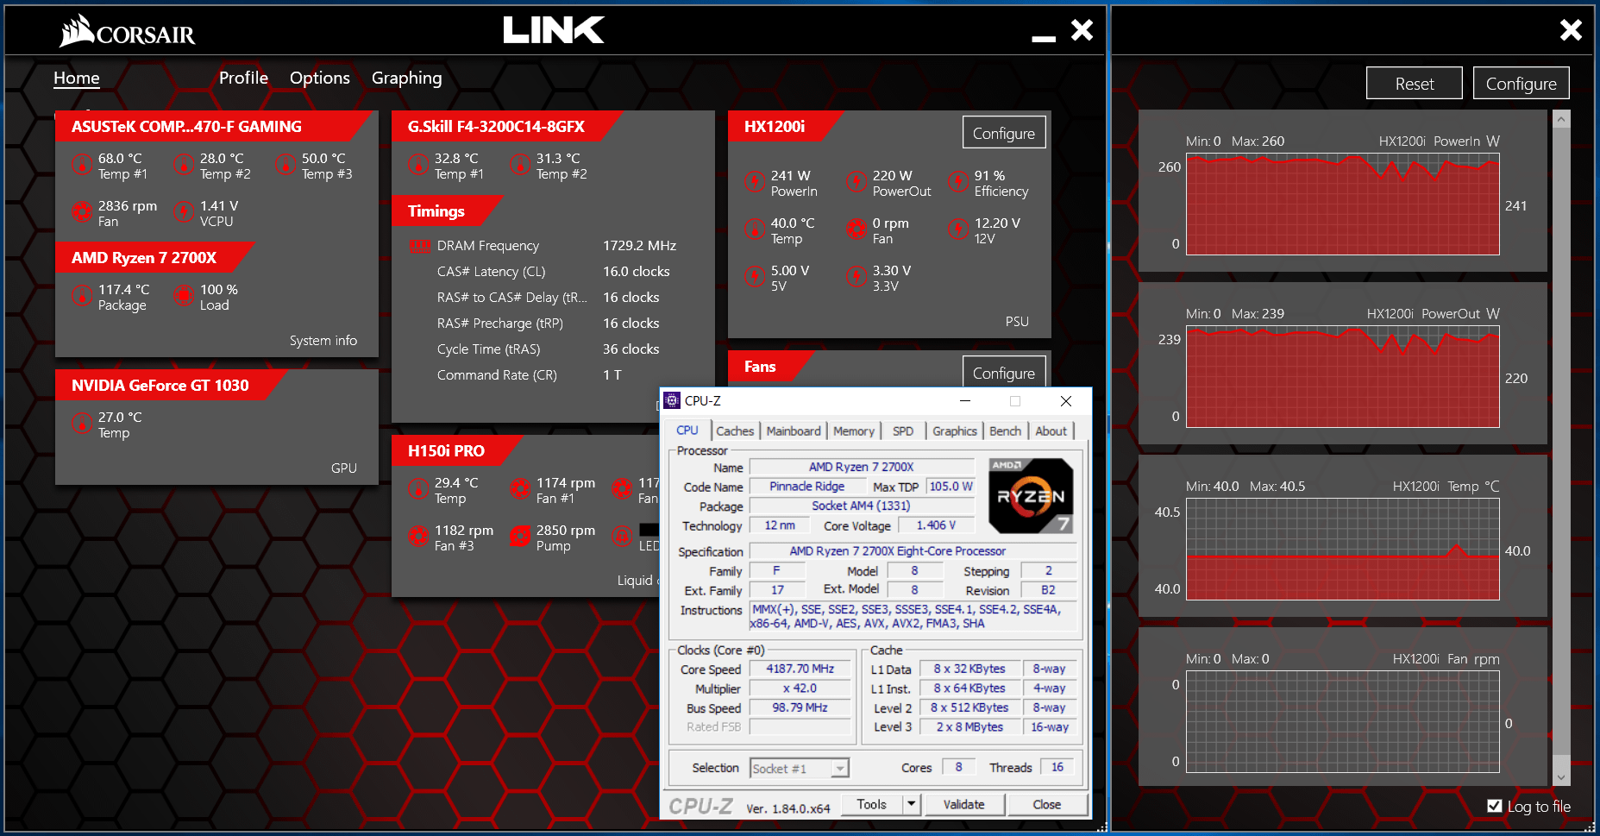Click the CAS# Latency (CL) timing row

[553, 272]
